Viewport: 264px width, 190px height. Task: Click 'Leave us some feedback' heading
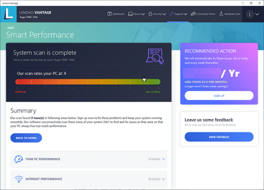pos(209,120)
